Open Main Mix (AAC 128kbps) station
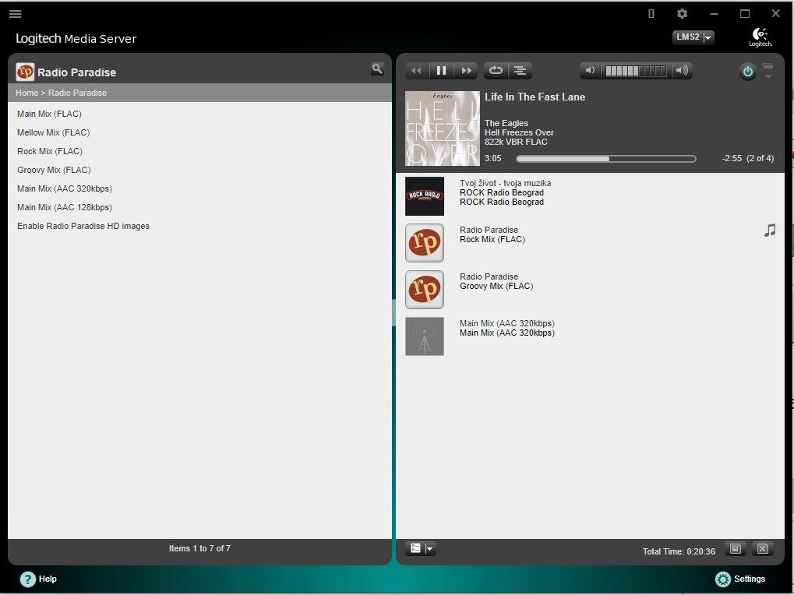The width and height of the screenshot is (794, 595). [65, 207]
